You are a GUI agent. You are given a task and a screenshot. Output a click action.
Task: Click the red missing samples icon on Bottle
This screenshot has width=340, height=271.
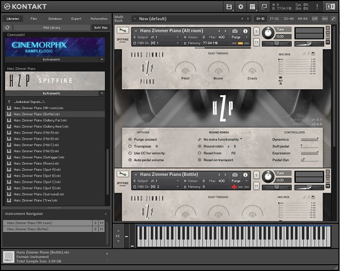(234, 187)
